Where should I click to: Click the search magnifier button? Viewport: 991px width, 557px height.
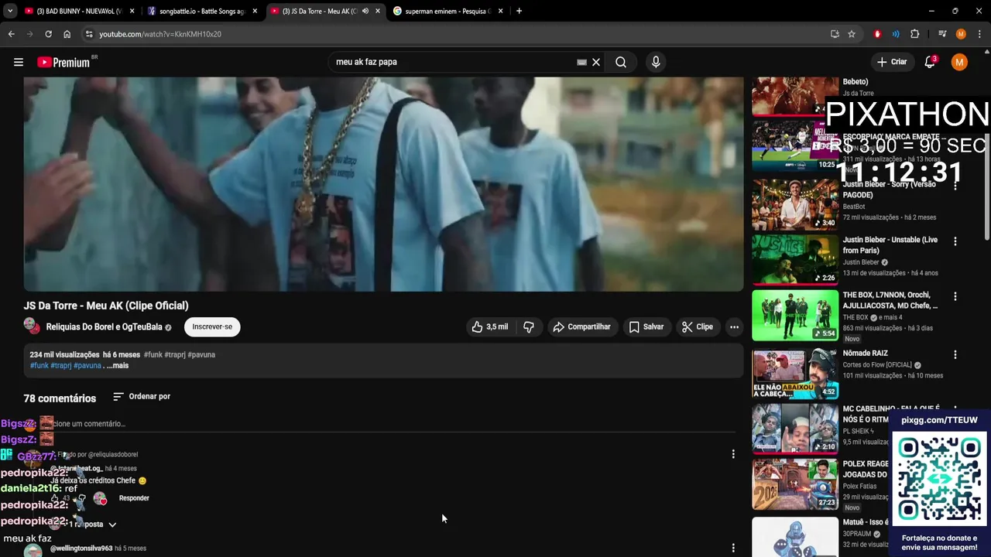pyautogui.click(x=621, y=62)
